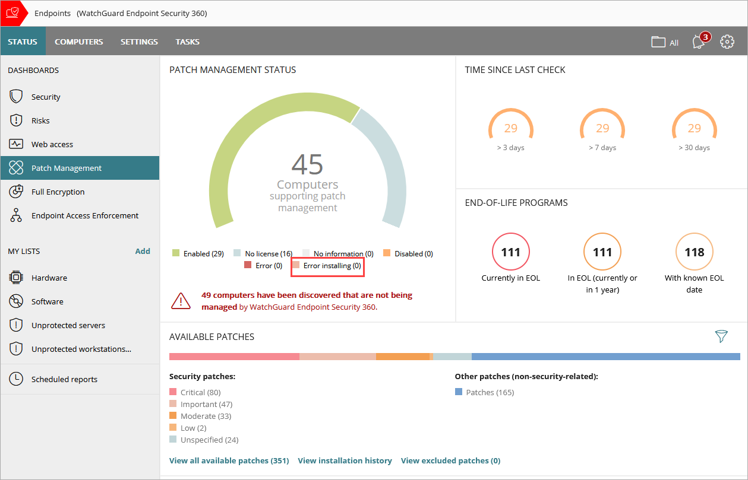The image size is (748, 480).
Task: Click the Web access monitor icon
Action: point(16,144)
